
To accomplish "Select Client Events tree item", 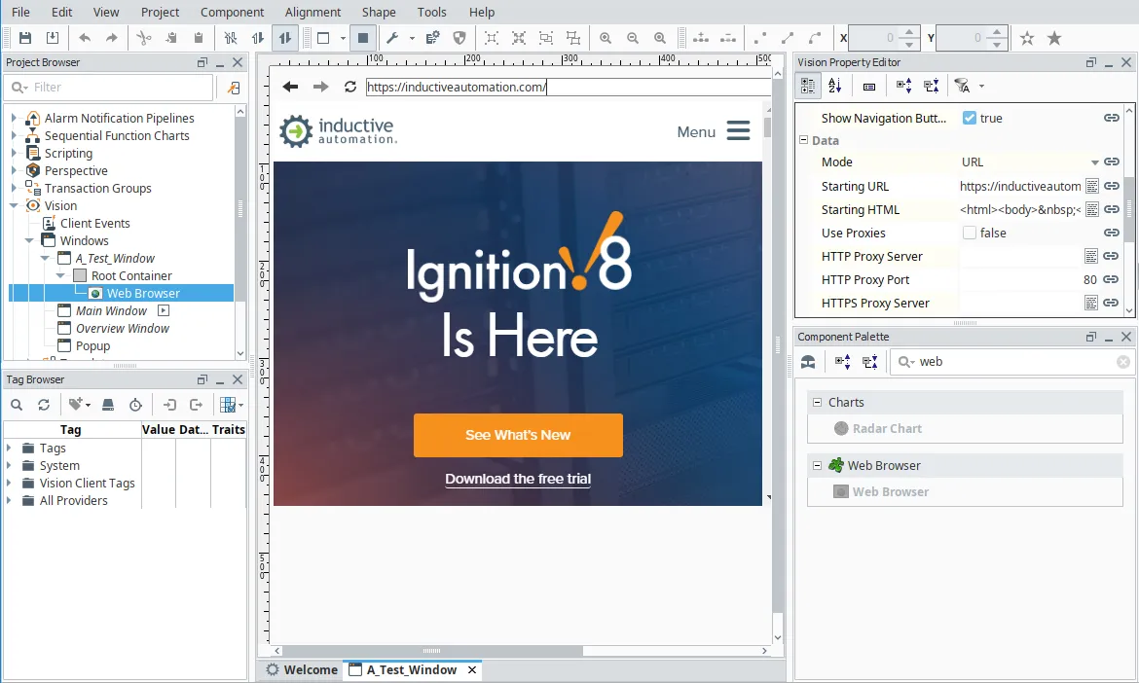I will coord(94,223).
